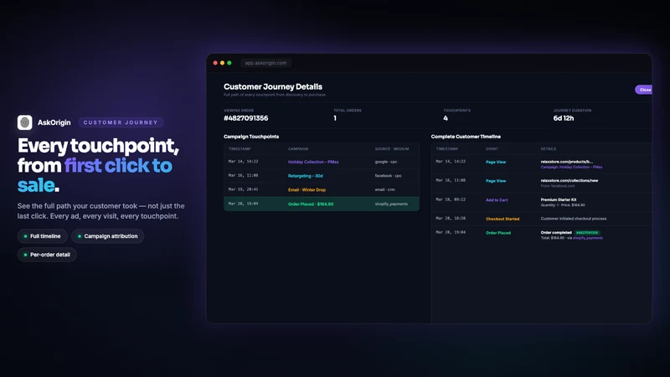The image size is (670, 377).
Task: Click the yellow minimize window dot
Action: (222, 63)
